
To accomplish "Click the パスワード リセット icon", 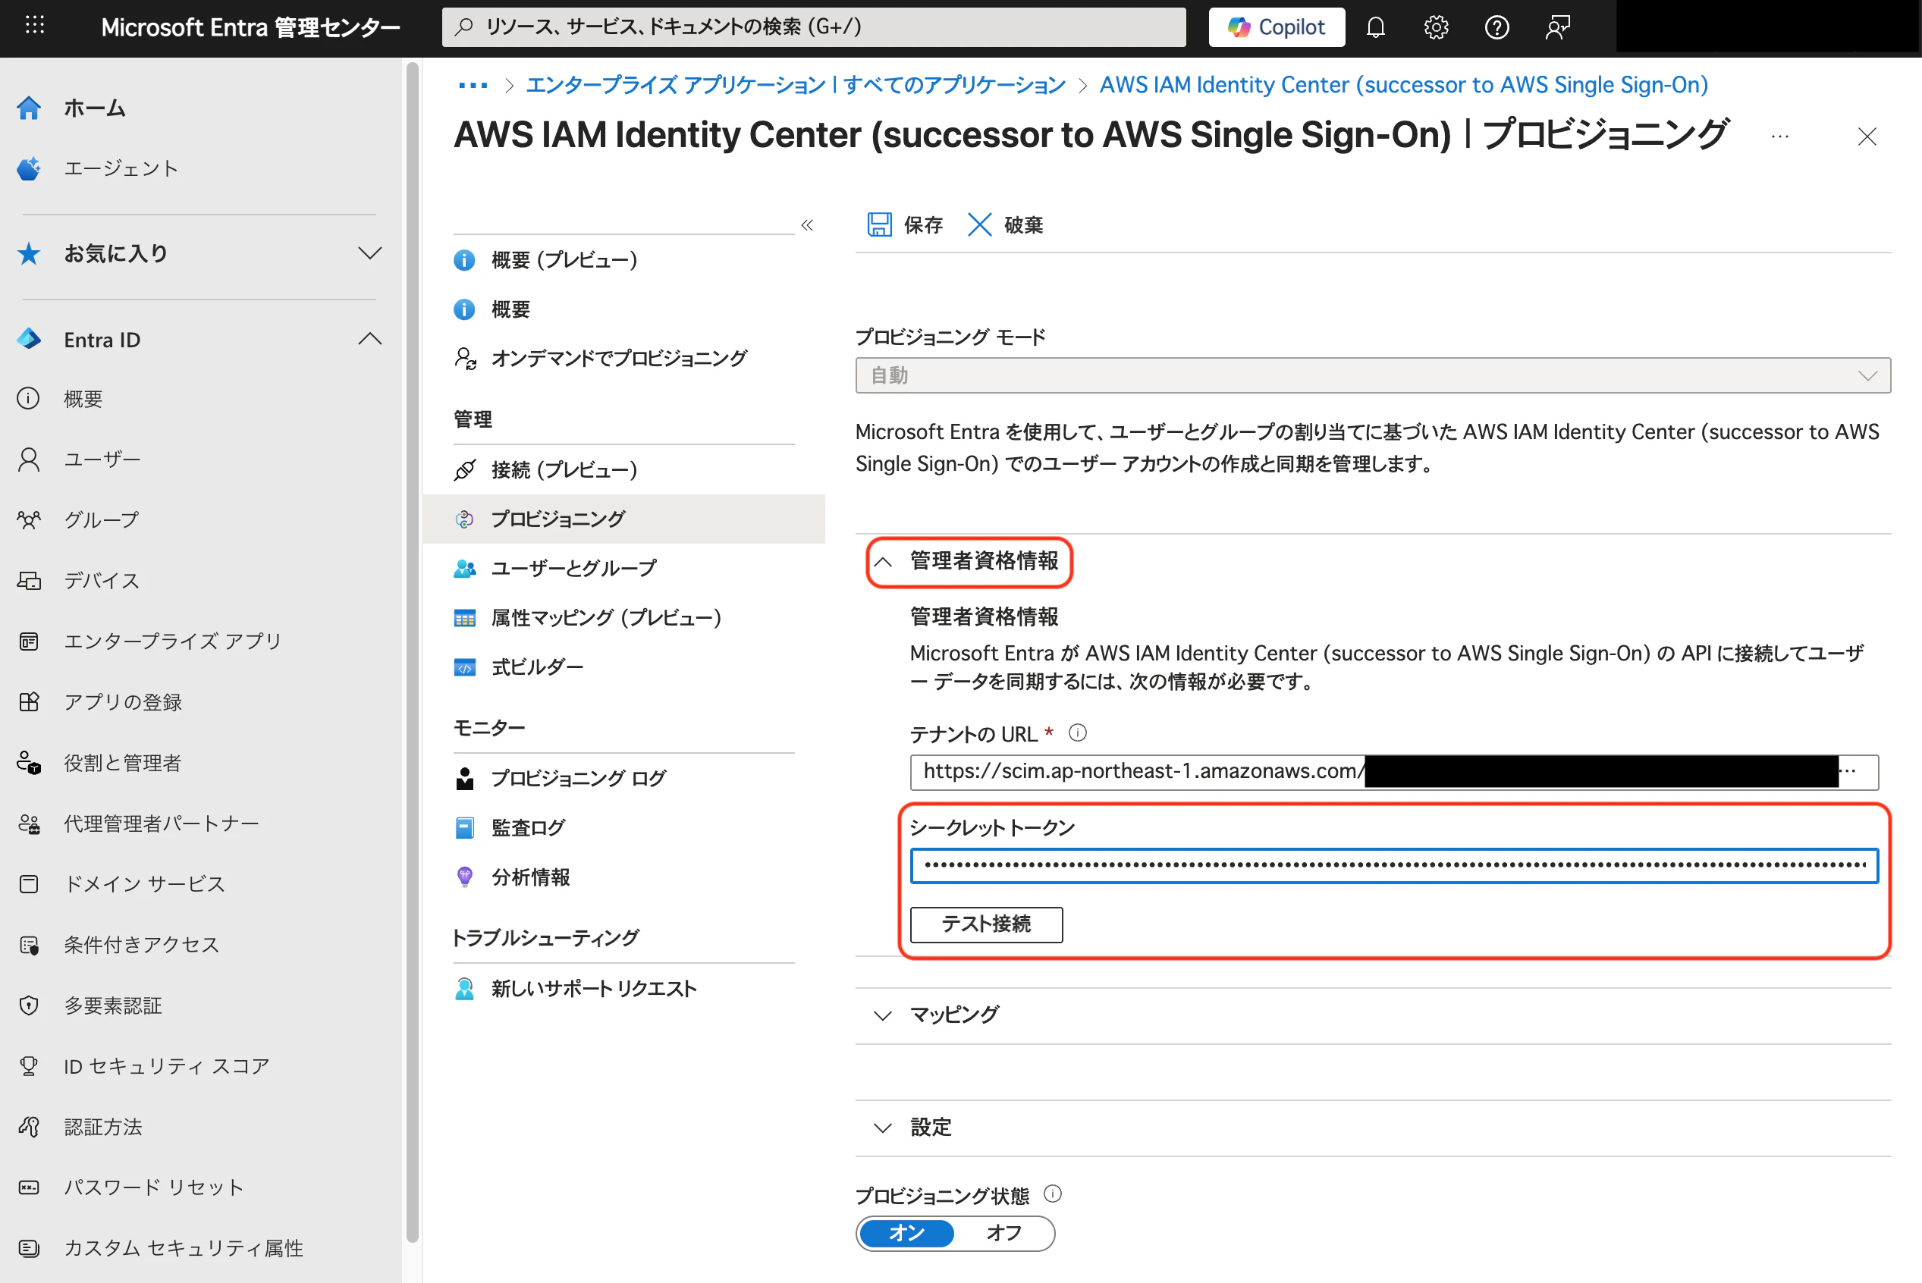I will pyautogui.click(x=29, y=1187).
